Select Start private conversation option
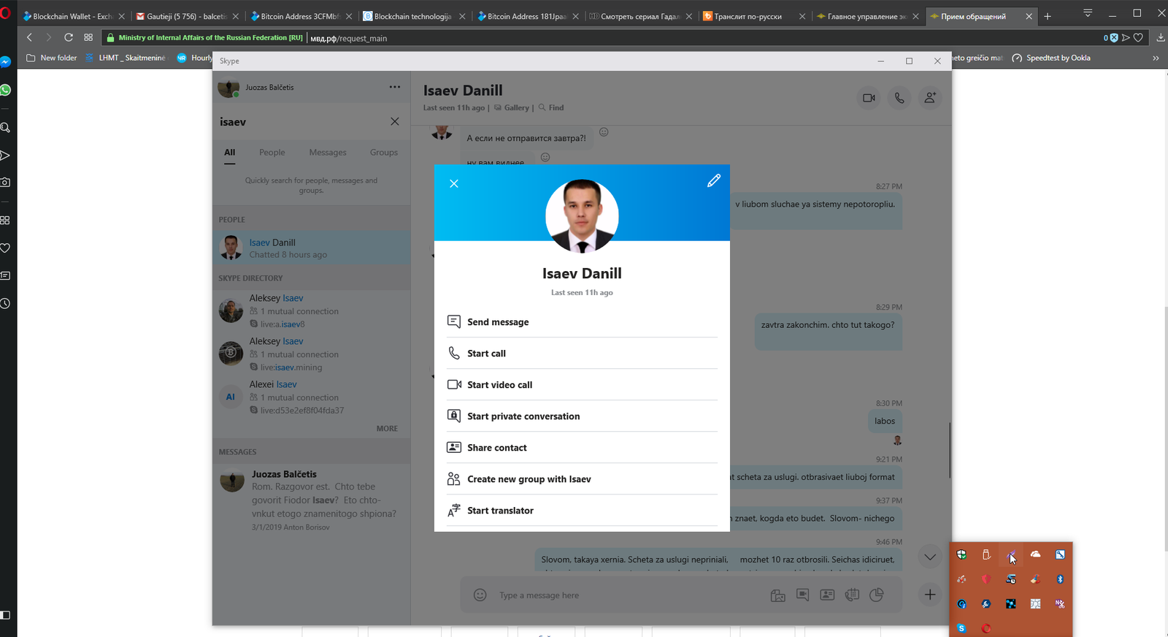Image resolution: width=1168 pixels, height=637 pixels. [523, 416]
